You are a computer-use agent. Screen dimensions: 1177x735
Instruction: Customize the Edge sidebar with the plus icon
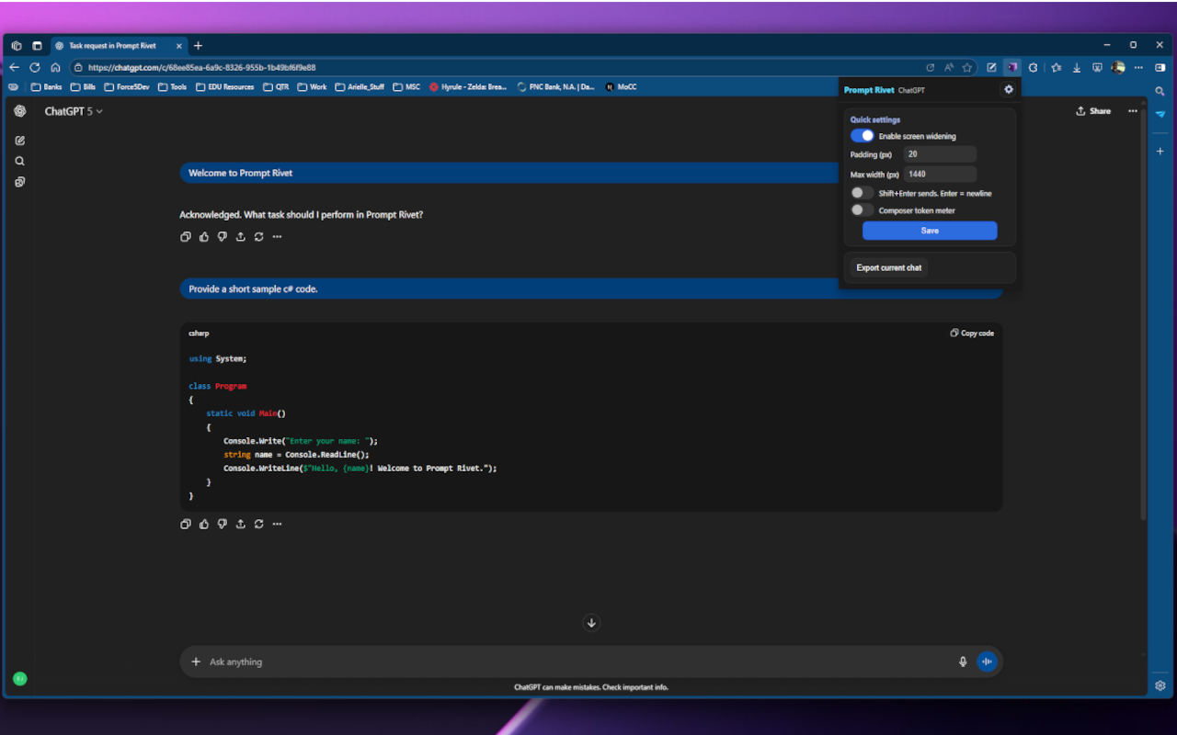click(1160, 151)
